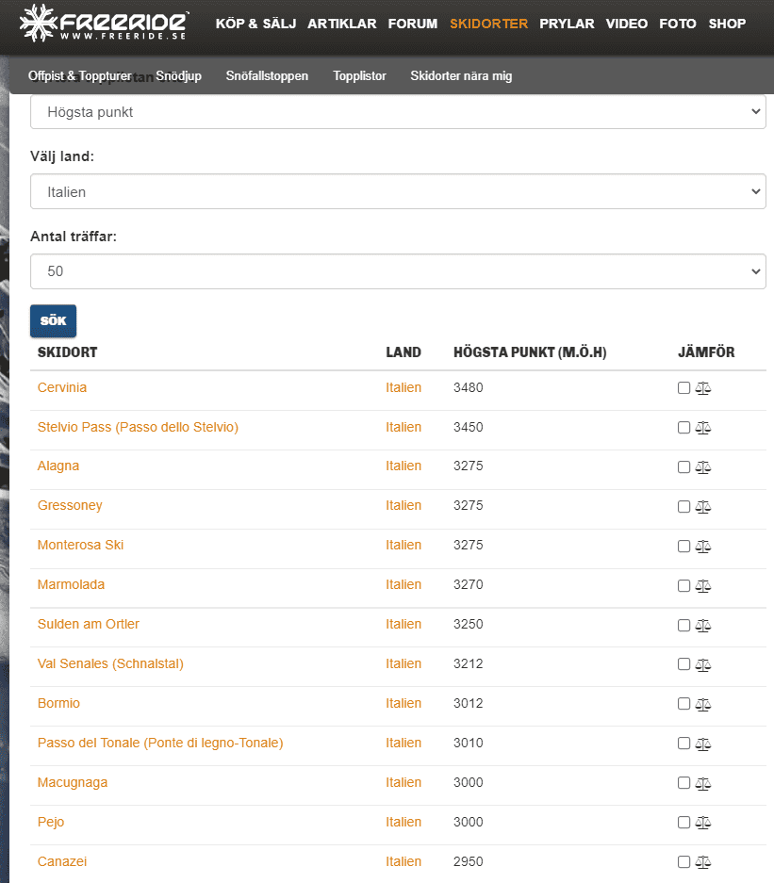Screen dimensions: 774x883
Task: Open the FORUM menu item
Action: [412, 24]
